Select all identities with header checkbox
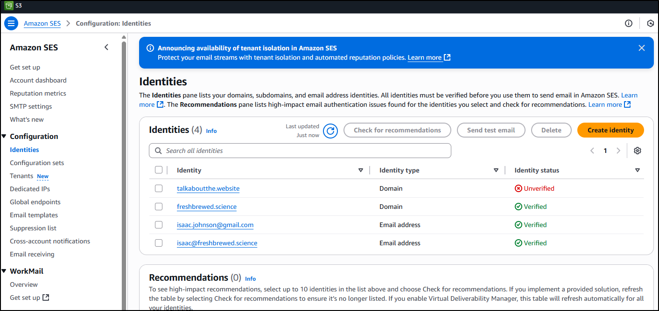This screenshot has width=659, height=311. click(x=159, y=170)
